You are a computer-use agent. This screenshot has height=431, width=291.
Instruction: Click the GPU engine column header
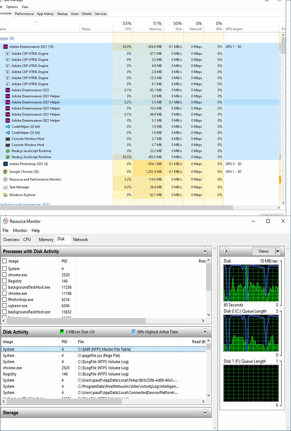click(x=251, y=26)
